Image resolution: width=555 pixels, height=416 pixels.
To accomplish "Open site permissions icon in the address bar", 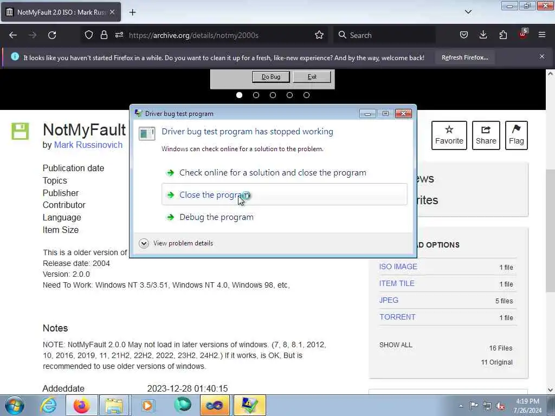I will pos(119,35).
